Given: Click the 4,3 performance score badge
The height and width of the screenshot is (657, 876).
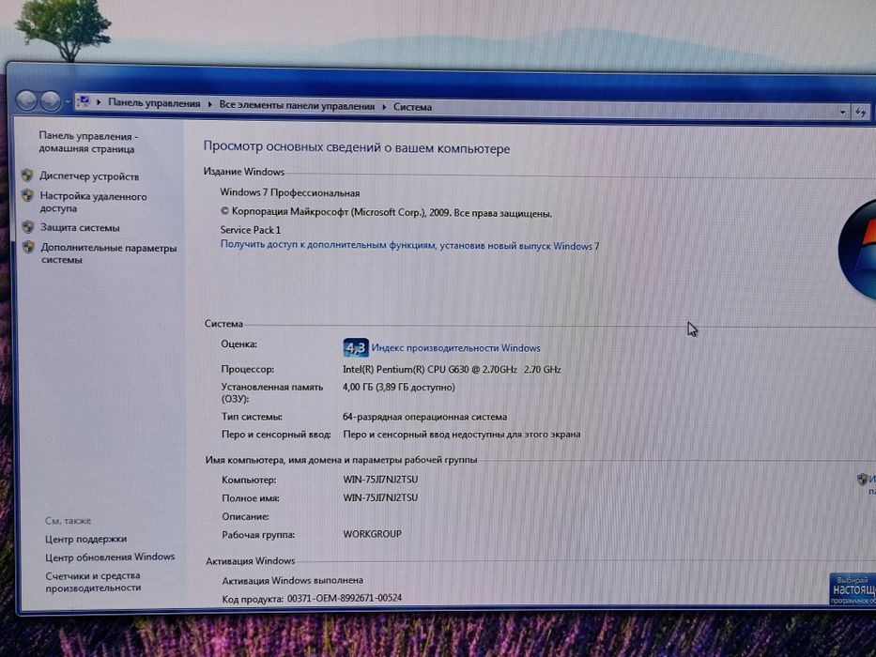Looking at the screenshot, I should tap(355, 348).
